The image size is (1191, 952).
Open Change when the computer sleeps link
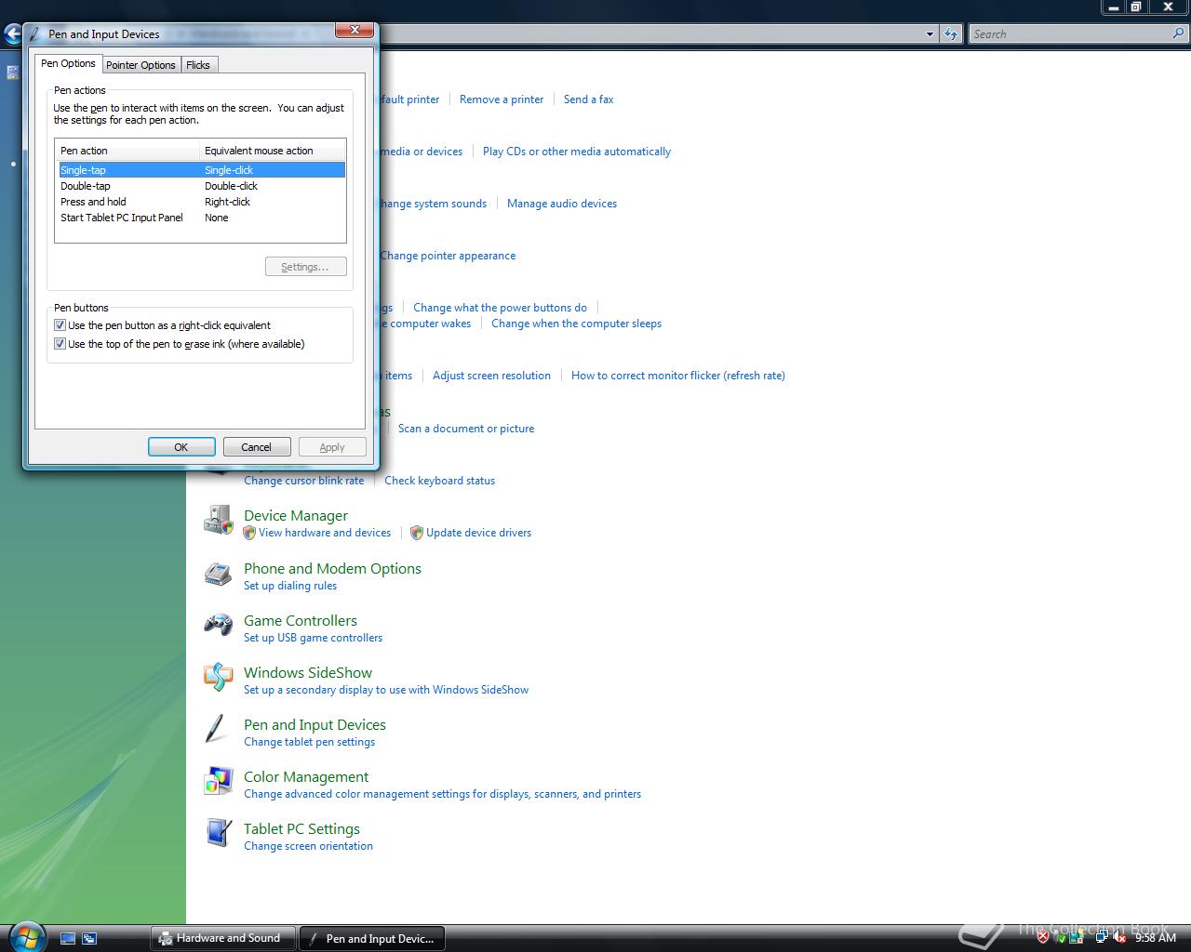click(x=577, y=324)
